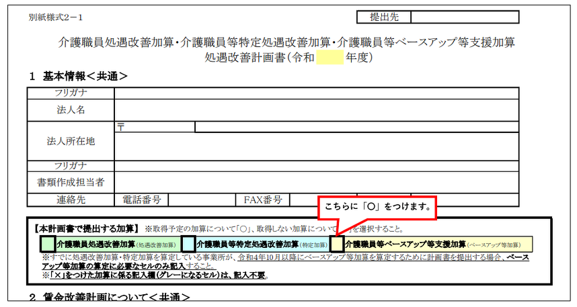Click the cell right of the postal code
The width and height of the screenshot is (577, 307).
356,127
